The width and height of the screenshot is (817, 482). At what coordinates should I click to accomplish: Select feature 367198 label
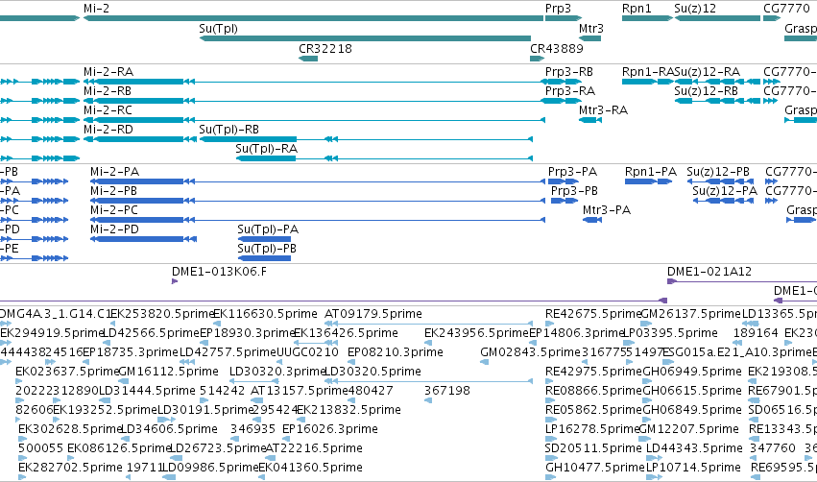click(447, 391)
